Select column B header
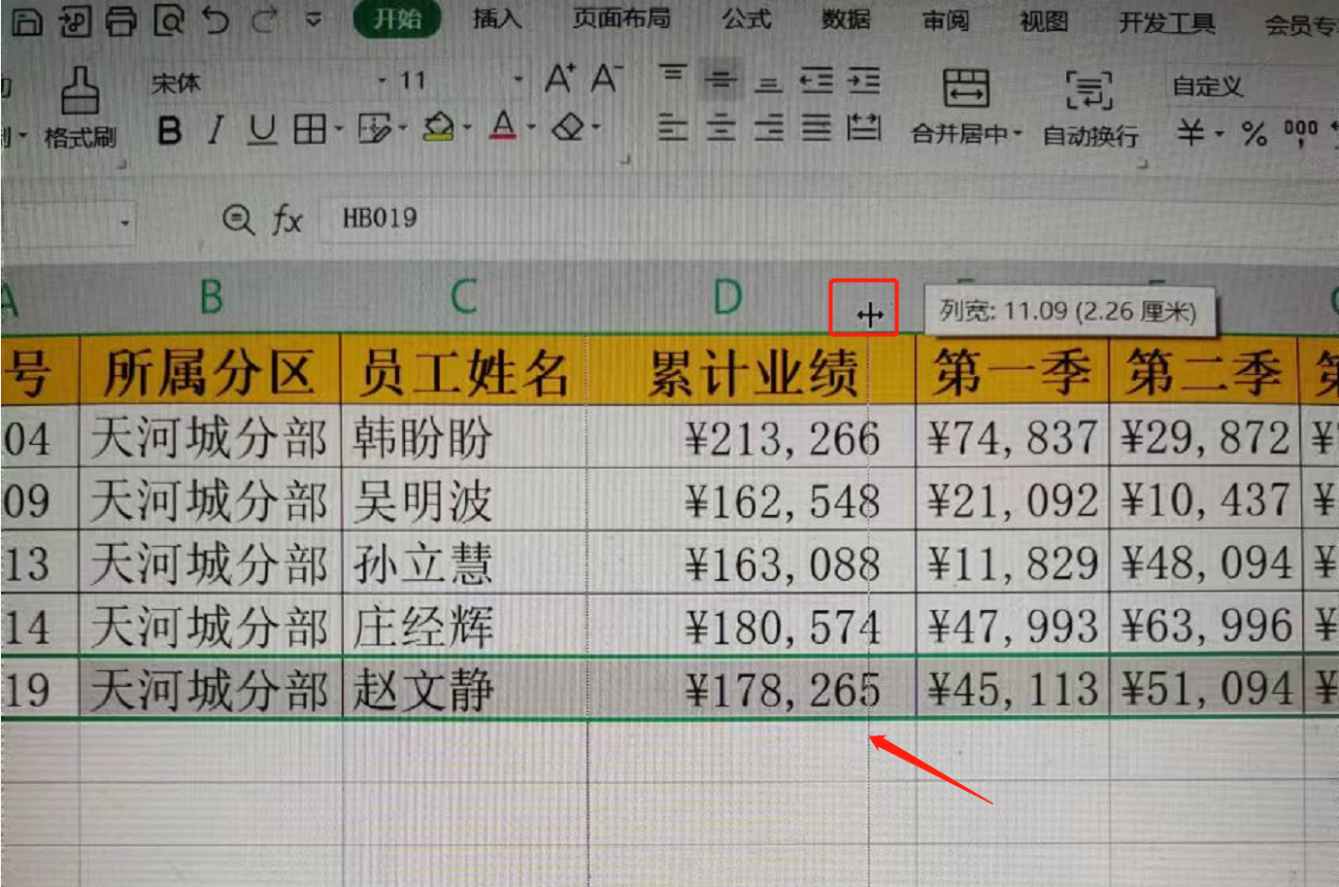This screenshot has height=887, width=1339. (x=211, y=297)
